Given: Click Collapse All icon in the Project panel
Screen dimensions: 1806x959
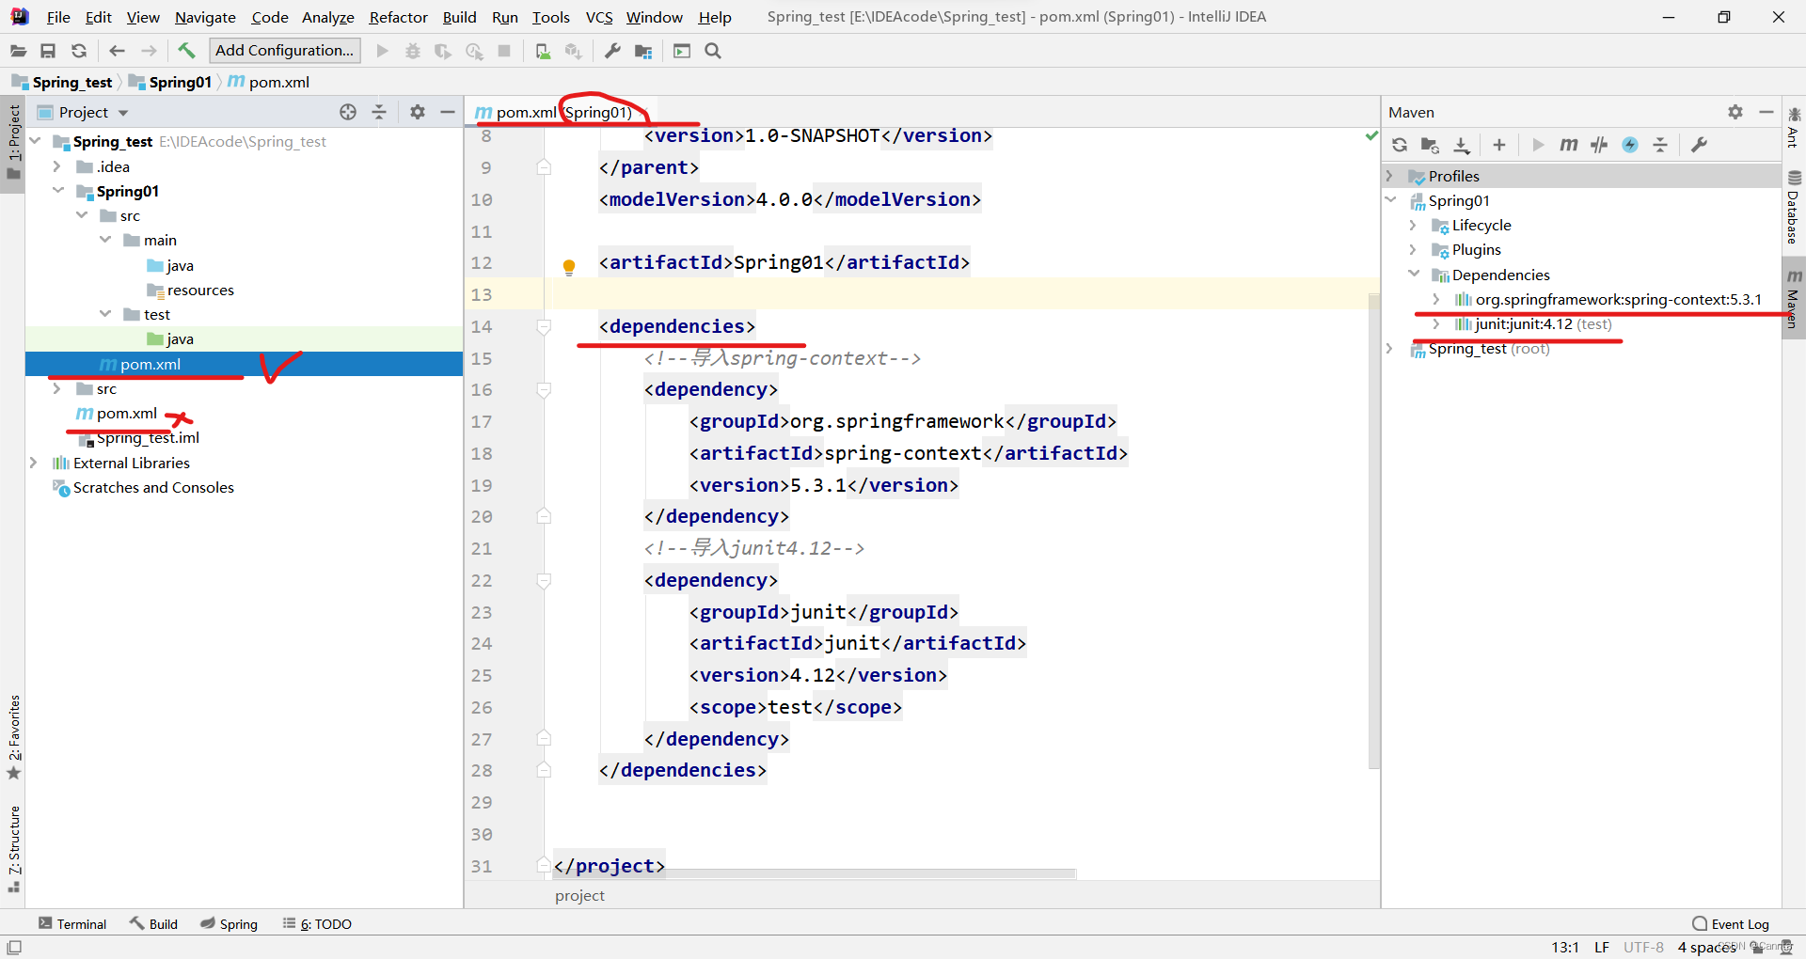Looking at the screenshot, I should pyautogui.click(x=379, y=112).
